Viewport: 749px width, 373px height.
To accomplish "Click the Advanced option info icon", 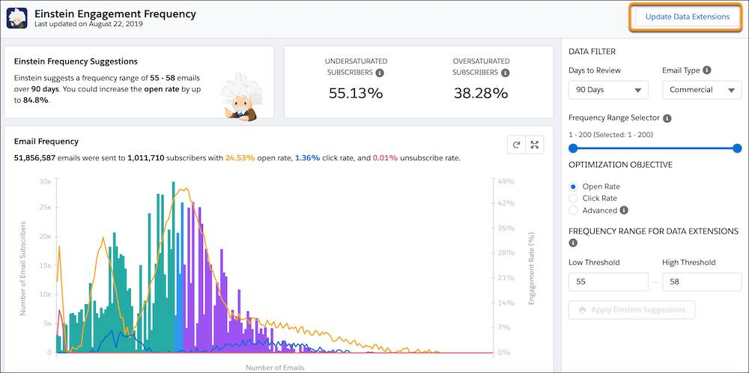I will point(624,210).
